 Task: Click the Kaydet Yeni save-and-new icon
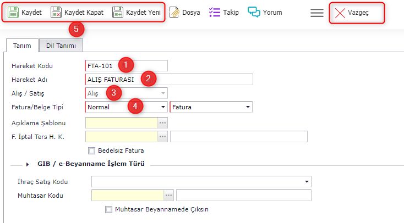click(117, 12)
